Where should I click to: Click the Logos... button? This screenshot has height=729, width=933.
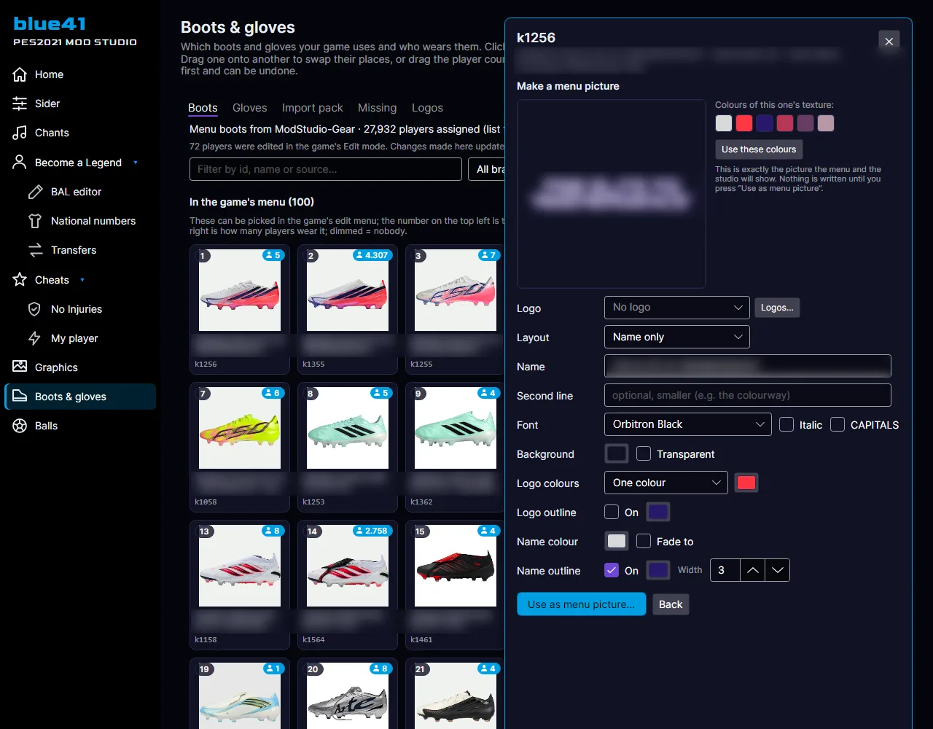coord(777,308)
